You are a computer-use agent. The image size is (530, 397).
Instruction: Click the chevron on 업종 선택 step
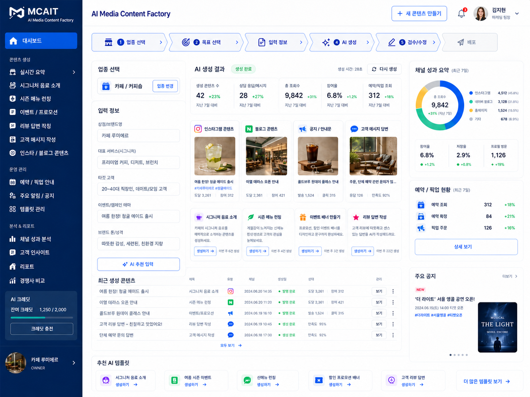click(161, 42)
